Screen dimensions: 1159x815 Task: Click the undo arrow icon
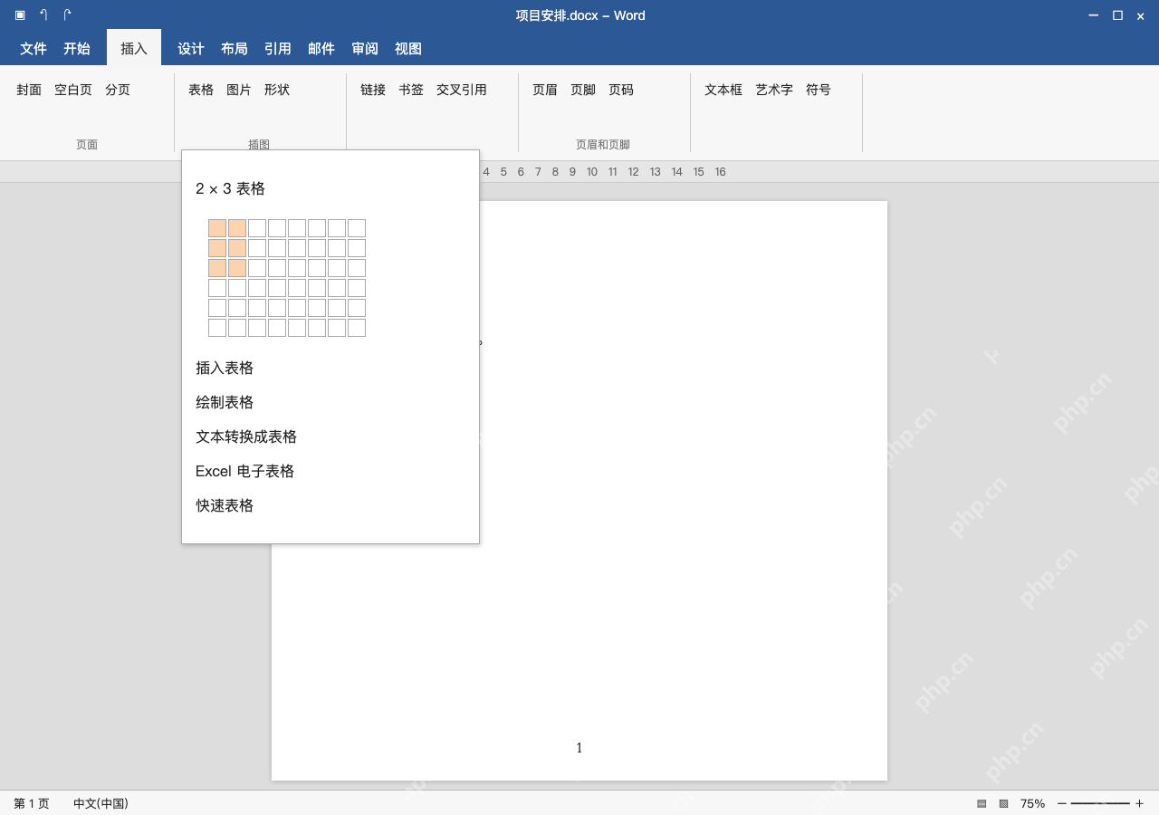click(43, 15)
